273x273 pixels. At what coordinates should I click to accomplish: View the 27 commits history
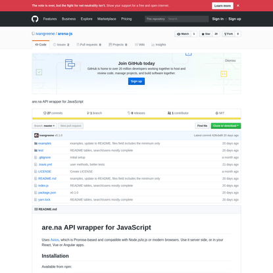53,113
